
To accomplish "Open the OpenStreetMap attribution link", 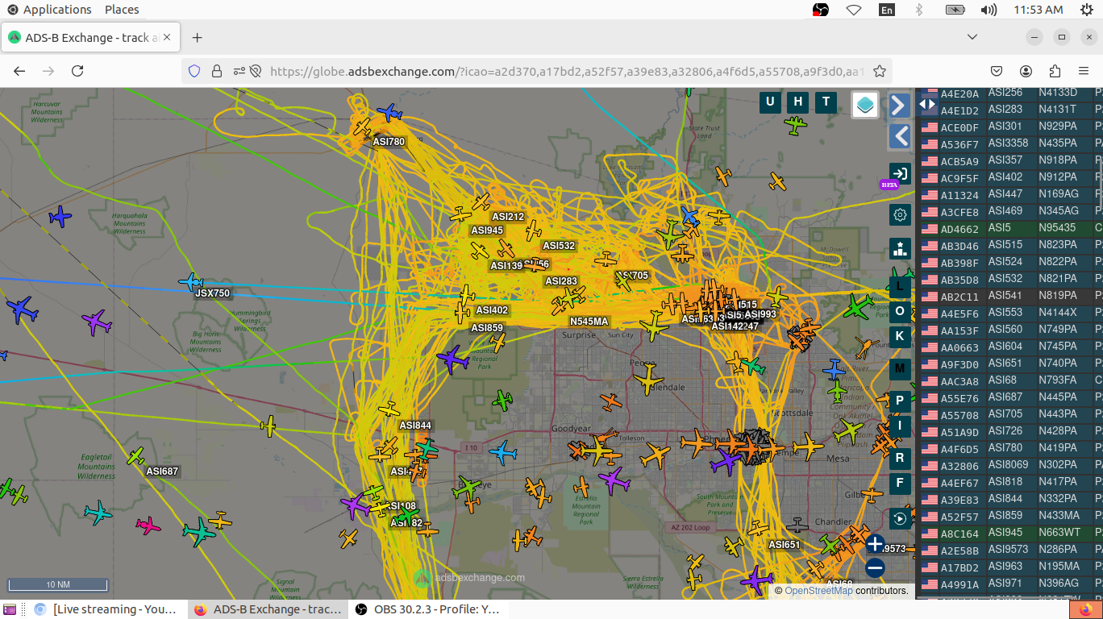I will 818,591.
